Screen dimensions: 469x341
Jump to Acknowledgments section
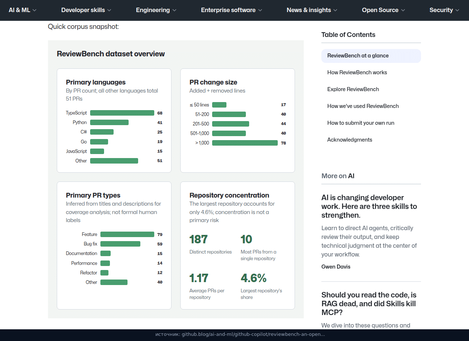350,140
